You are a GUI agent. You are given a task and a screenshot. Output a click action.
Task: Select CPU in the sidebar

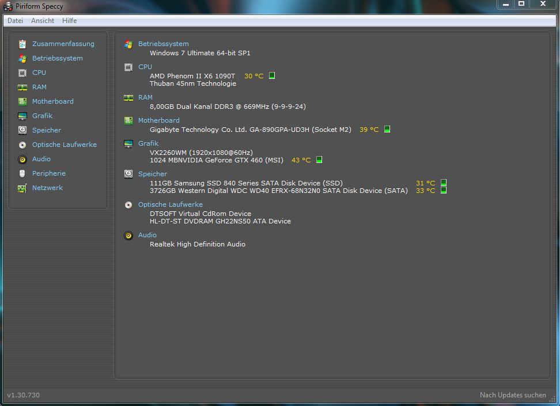tap(39, 73)
